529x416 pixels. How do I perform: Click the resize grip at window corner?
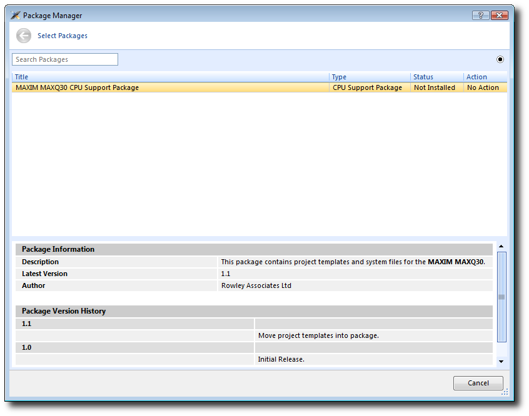(x=505, y=392)
